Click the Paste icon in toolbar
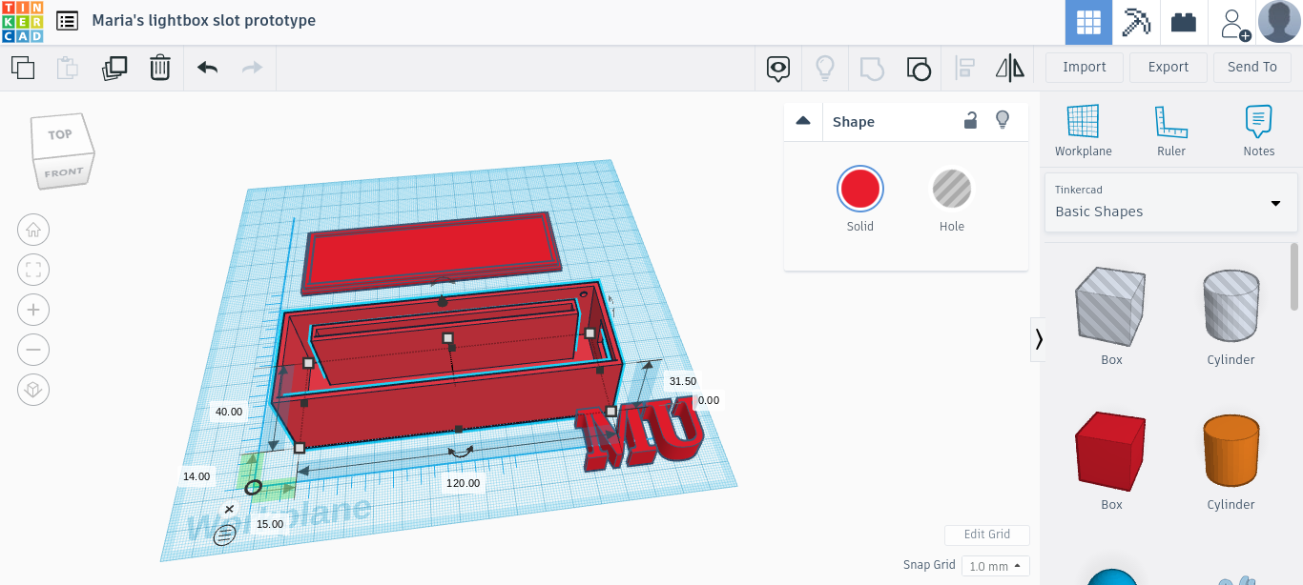Screen dimensions: 1303x585 [x=67, y=68]
